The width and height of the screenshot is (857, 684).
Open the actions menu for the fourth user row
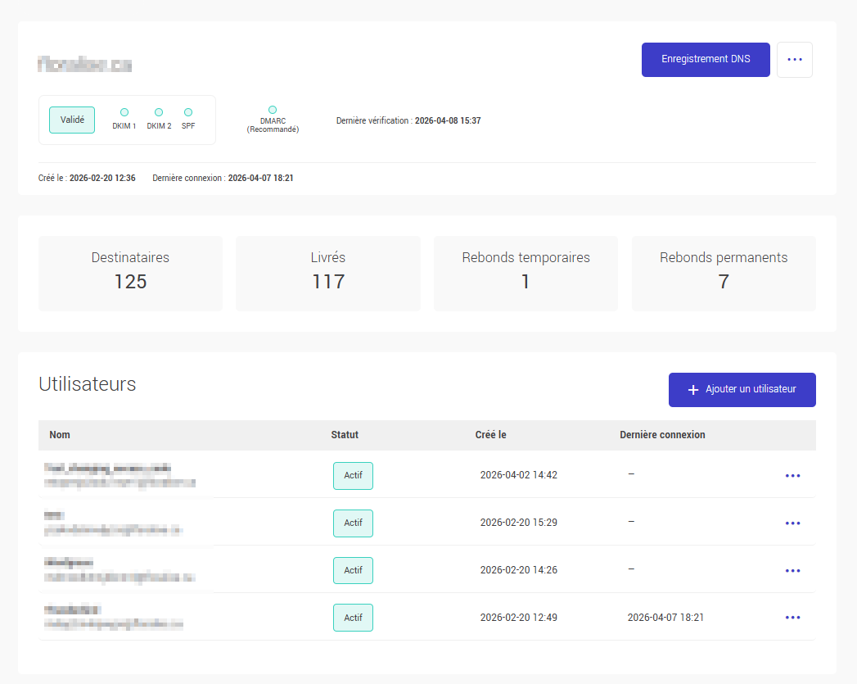coord(792,618)
